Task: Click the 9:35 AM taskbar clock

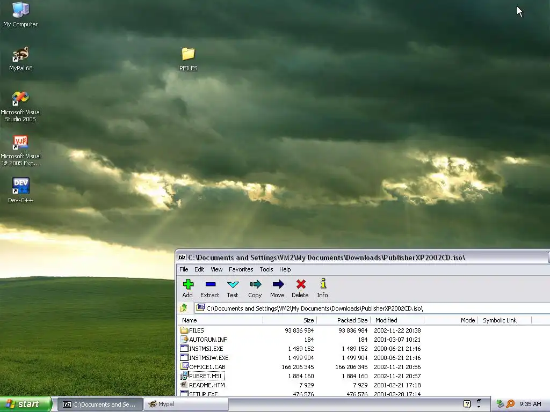Action: [530, 404]
